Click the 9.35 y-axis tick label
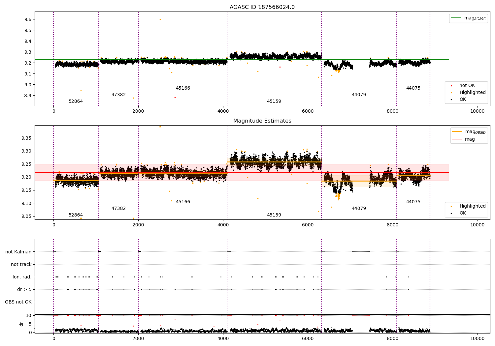This screenshot has height=346, width=495. point(27,138)
